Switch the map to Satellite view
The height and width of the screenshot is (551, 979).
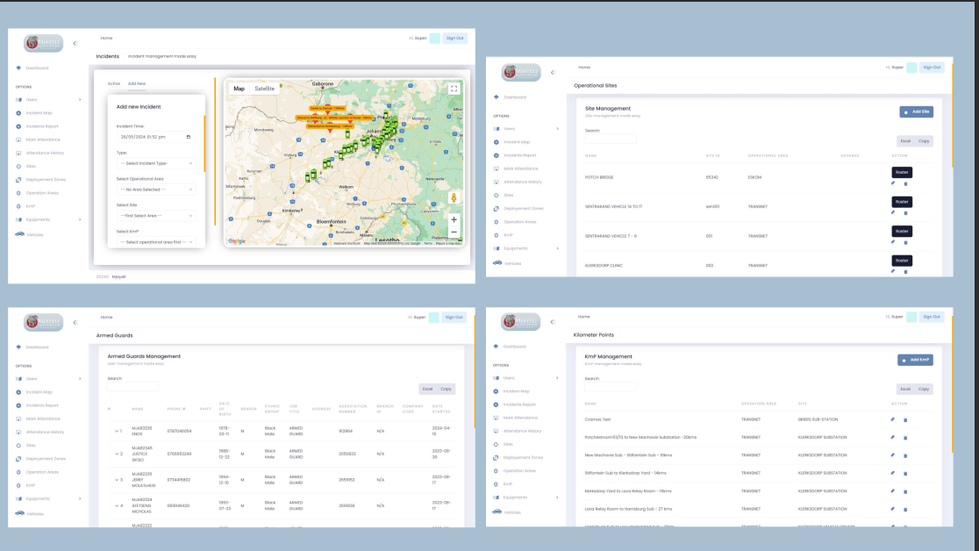[x=264, y=89]
